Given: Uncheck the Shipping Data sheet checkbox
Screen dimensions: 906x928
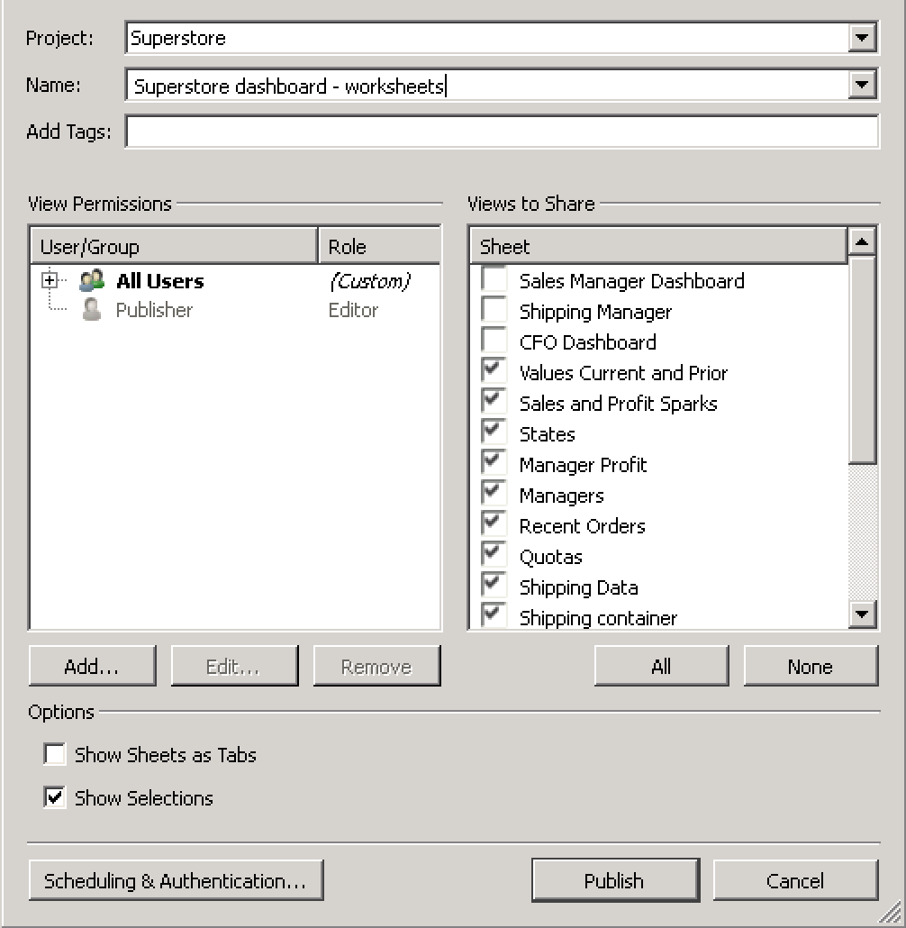Looking at the screenshot, I should (494, 586).
